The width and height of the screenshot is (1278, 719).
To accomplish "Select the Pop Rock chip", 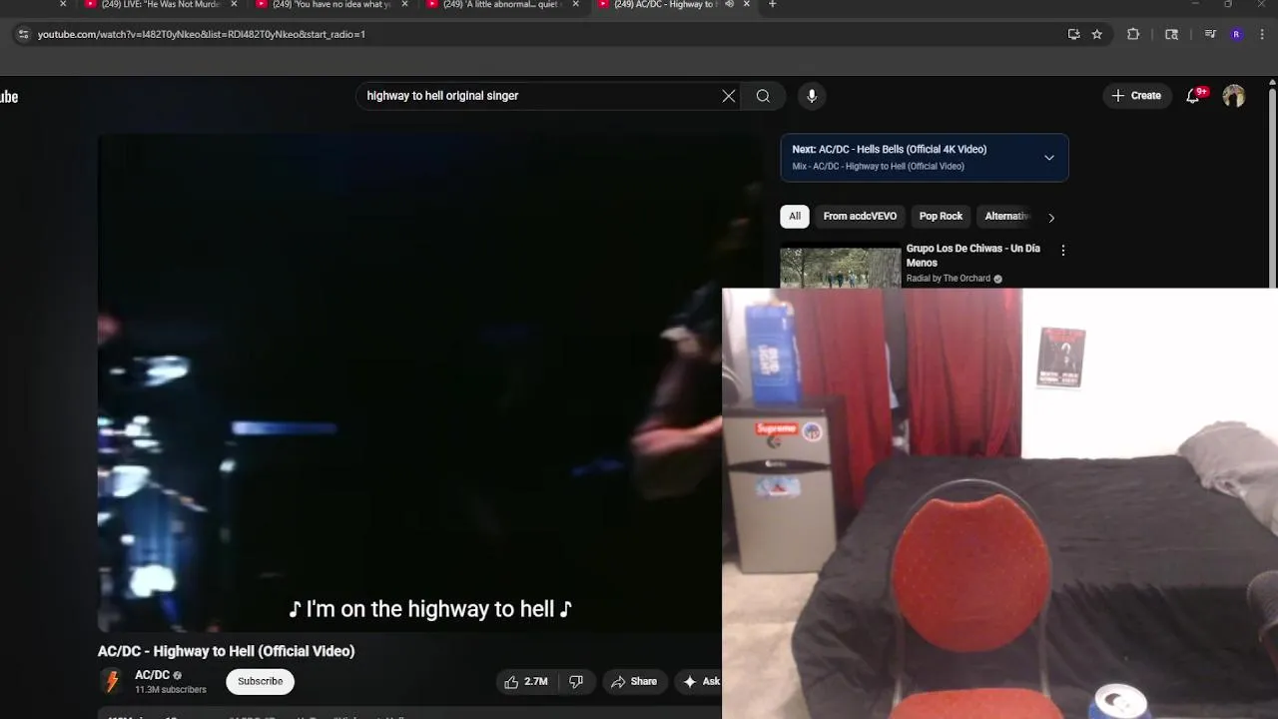I will click(941, 217).
